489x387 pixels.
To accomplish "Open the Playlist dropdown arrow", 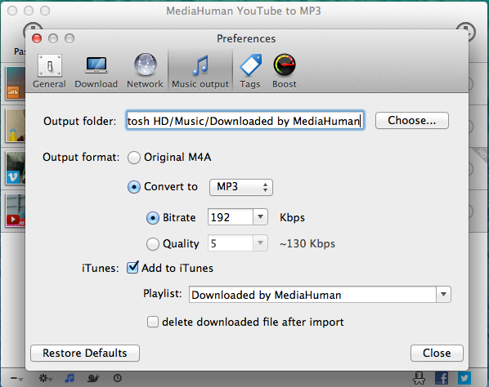I will tap(443, 295).
